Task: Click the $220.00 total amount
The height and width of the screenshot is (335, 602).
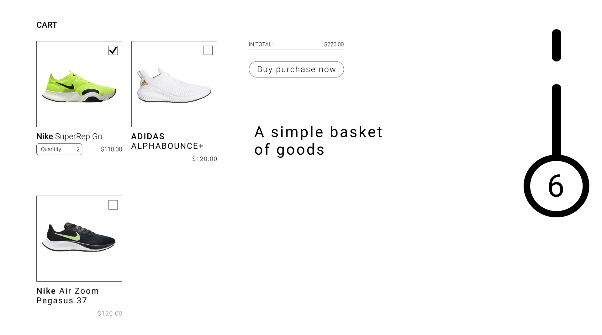Action: [x=334, y=45]
